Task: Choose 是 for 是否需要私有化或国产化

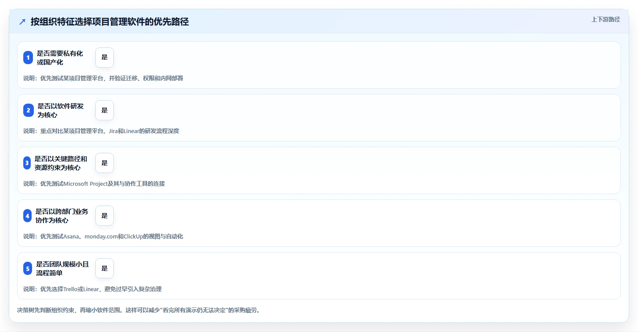Action: pyautogui.click(x=105, y=58)
